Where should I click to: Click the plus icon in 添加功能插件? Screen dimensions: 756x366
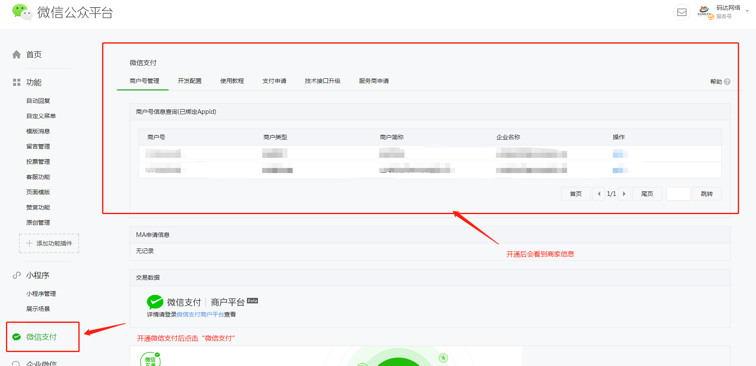click(x=29, y=243)
